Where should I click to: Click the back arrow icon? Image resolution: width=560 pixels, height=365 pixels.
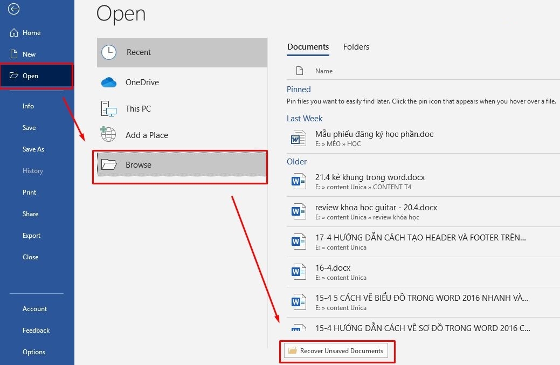pos(13,9)
